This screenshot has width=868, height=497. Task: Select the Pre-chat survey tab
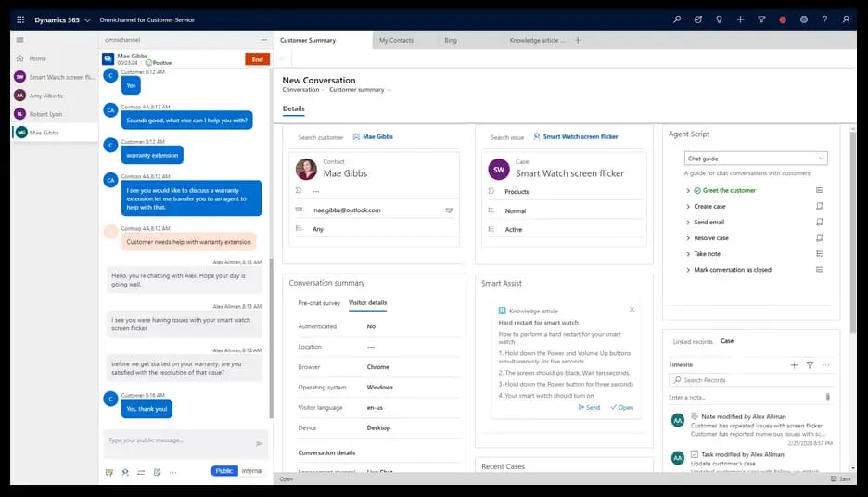tap(319, 303)
